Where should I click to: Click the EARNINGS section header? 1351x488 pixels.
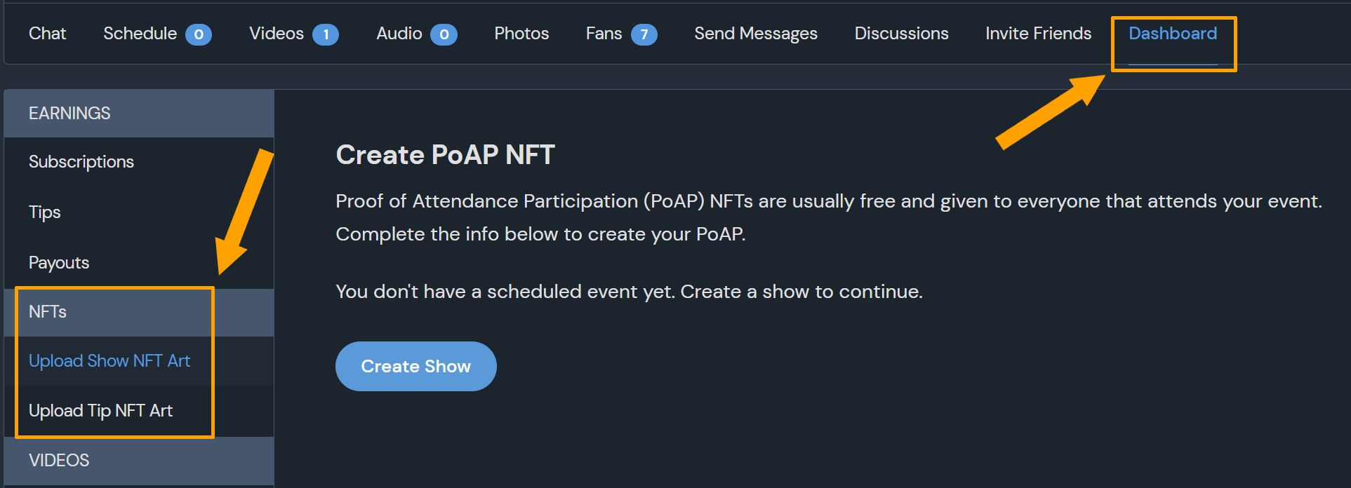[139, 113]
